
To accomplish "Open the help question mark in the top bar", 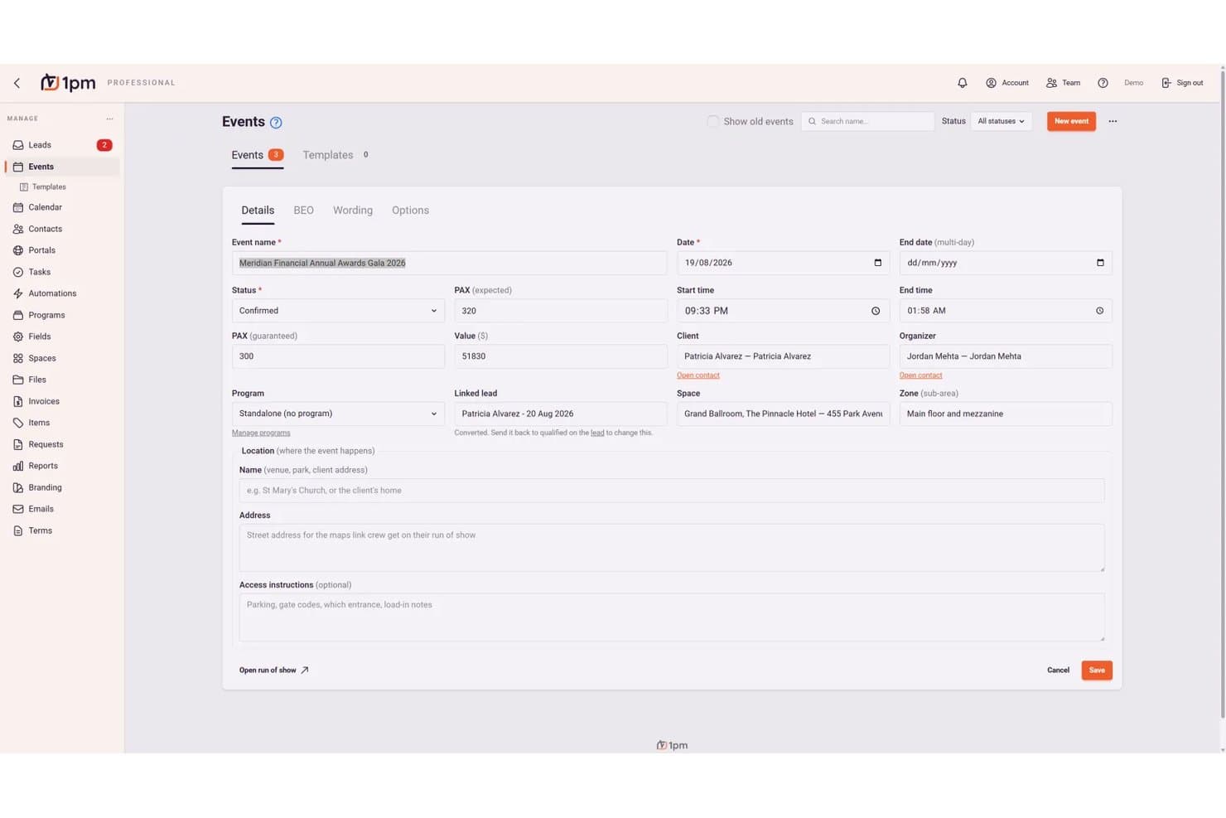I will tap(1103, 83).
